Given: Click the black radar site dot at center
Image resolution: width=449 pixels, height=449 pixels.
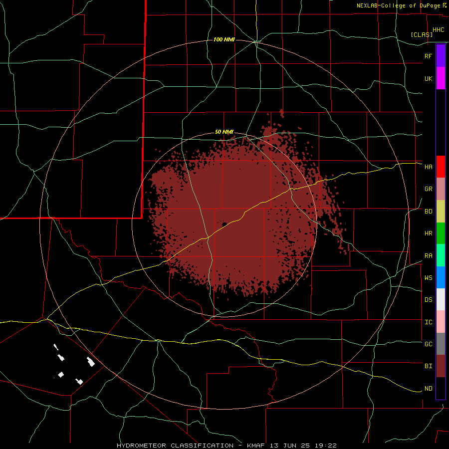Looking at the screenshot, I should click(x=225, y=224).
